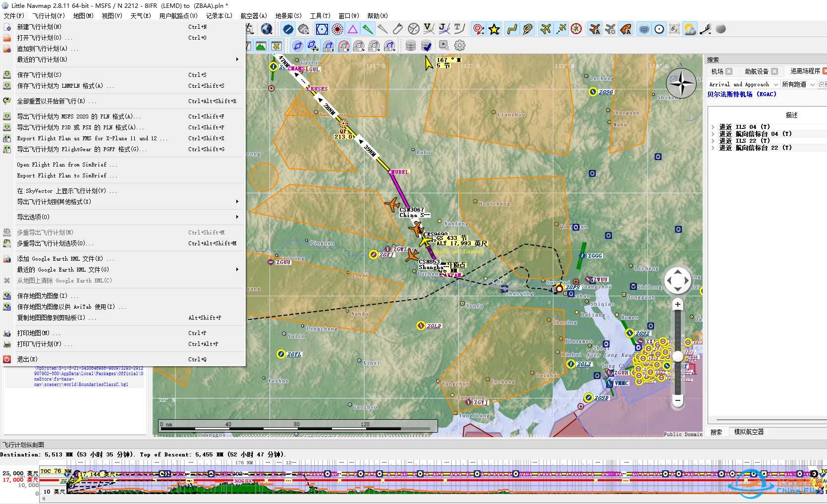Click the userpoints red target icon
The height and width of the screenshot is (504, 827).
point(479,29)
